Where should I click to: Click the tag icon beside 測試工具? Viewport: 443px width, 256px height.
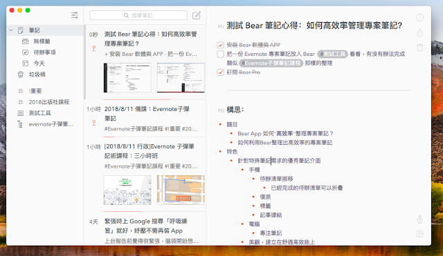(x=21, y=113)
